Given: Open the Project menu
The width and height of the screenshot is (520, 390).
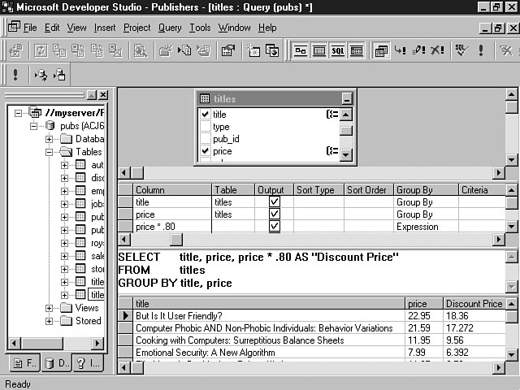Looking at the screenshot, I should 136,28.
